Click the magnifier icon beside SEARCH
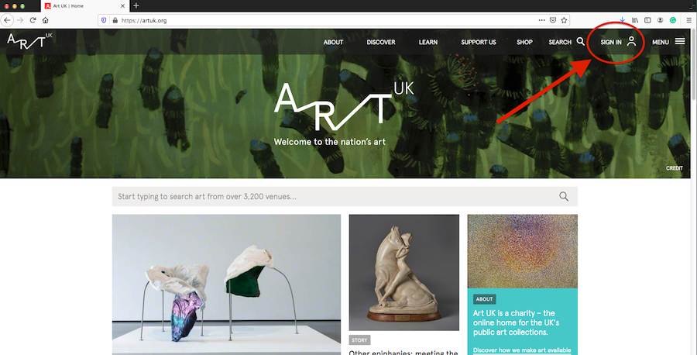Viewport: 697px width, 355px height. 581,41
